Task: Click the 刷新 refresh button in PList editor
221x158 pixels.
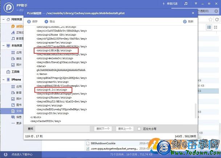Action: coord(188,21)
